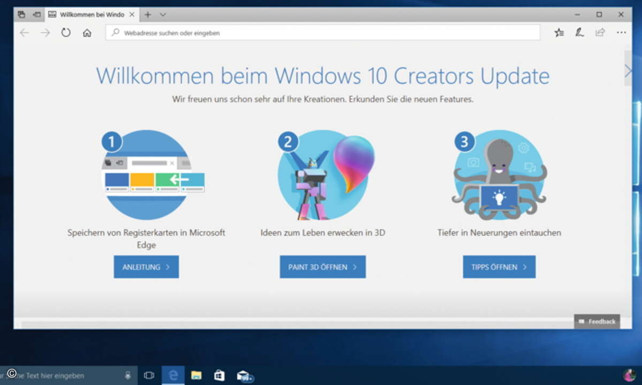Expand the tab preview chevron

[x=163, y=14]
